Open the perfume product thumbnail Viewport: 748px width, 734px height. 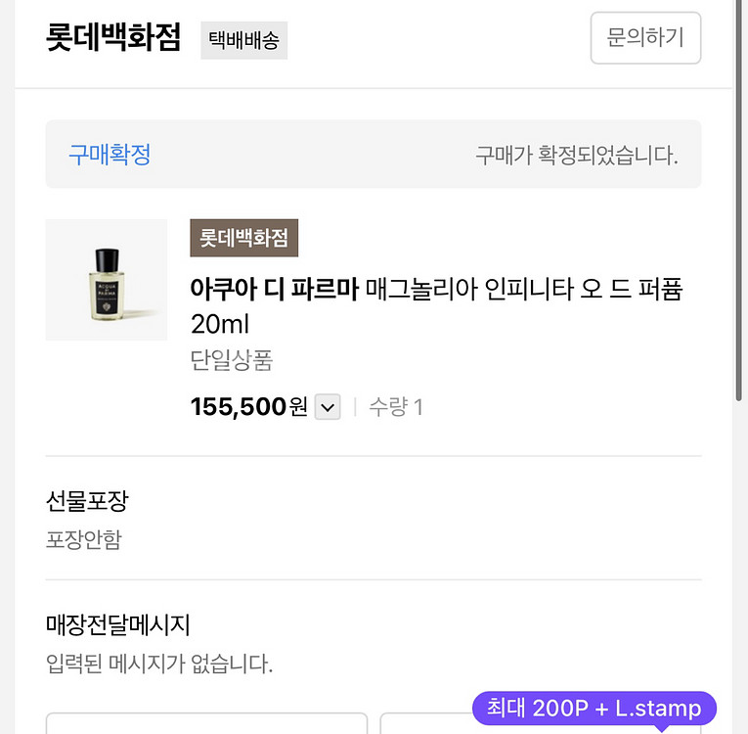(x=107, y=280)
